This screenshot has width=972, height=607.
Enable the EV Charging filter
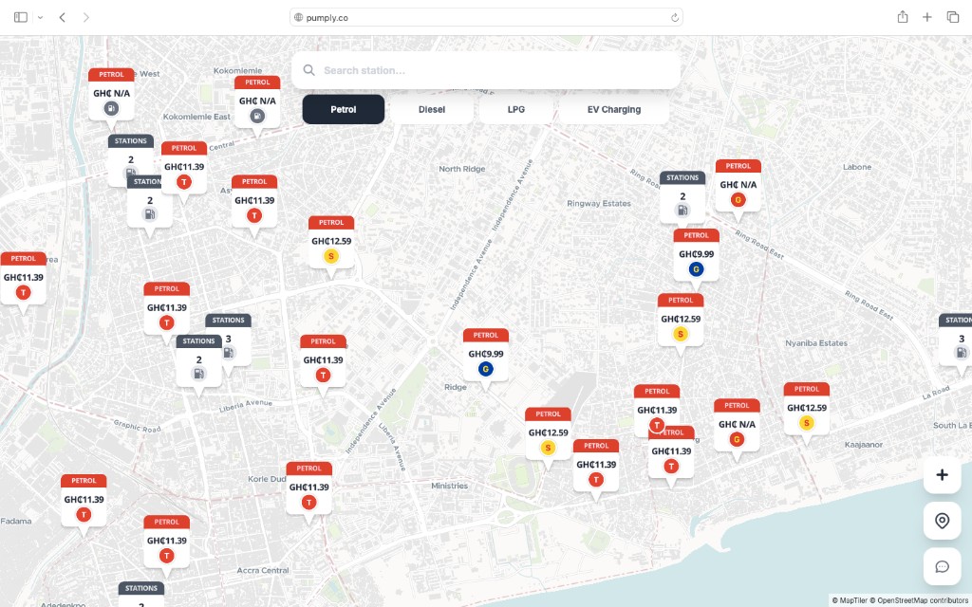point(613,109)
